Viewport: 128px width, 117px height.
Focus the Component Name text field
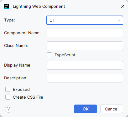click(85, 33)
